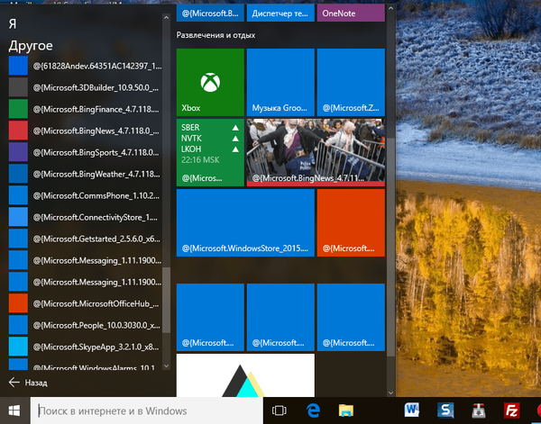Focus the Поиск в интернете и в Windows box
Image resolution: width=541 pixels, height=424 pixels.
click(x=147, y=410)
